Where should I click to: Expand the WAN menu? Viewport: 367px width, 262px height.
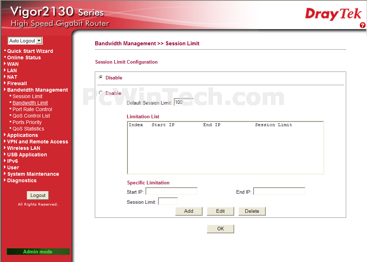coord(13,64)
